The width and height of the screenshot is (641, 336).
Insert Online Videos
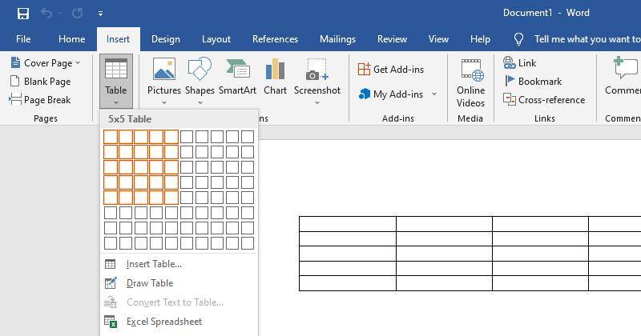click(470, 83)
